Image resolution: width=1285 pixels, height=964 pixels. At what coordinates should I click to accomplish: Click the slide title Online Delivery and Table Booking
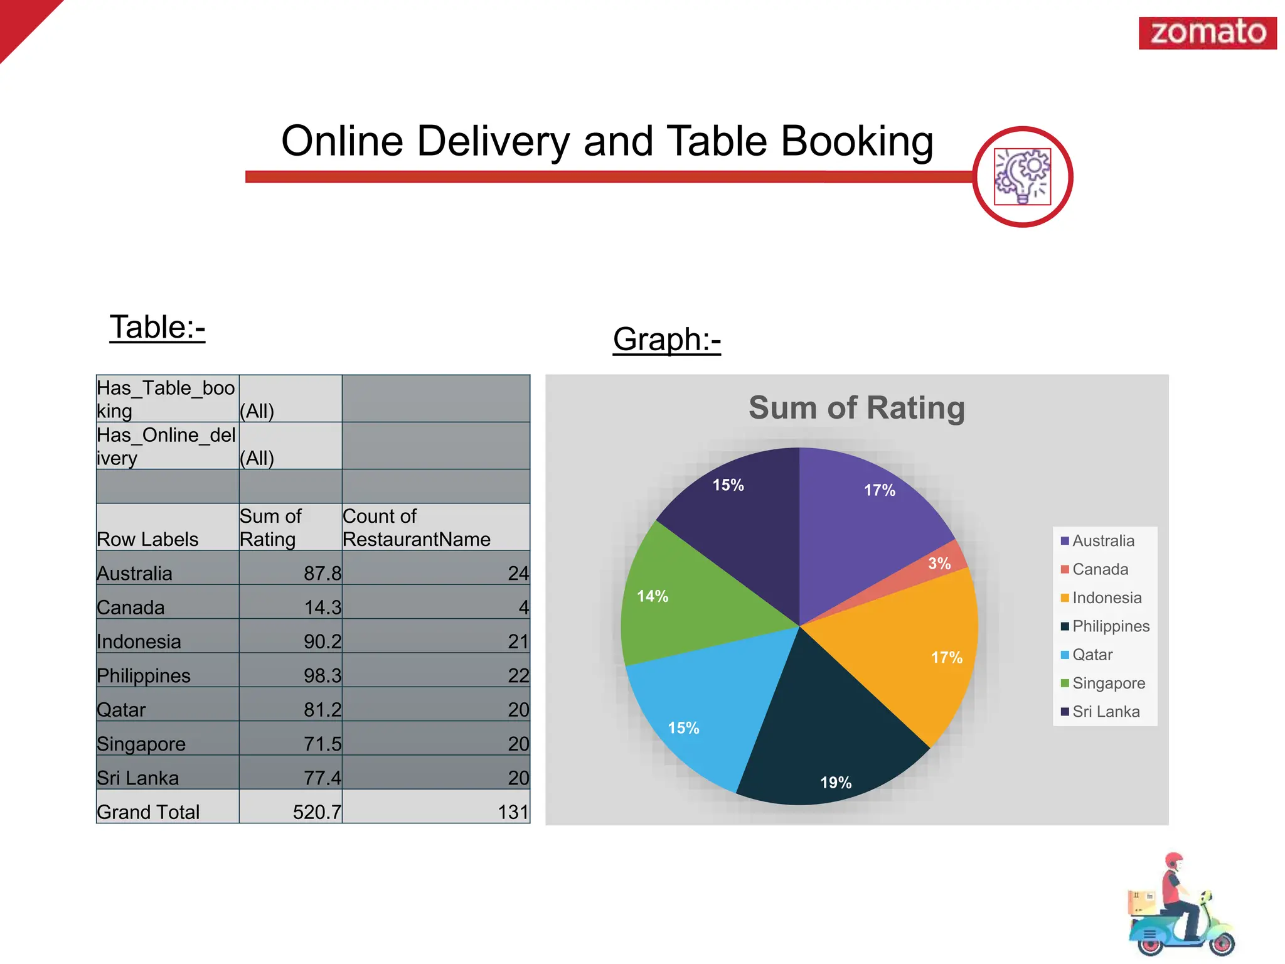click(x=607, y=141)
